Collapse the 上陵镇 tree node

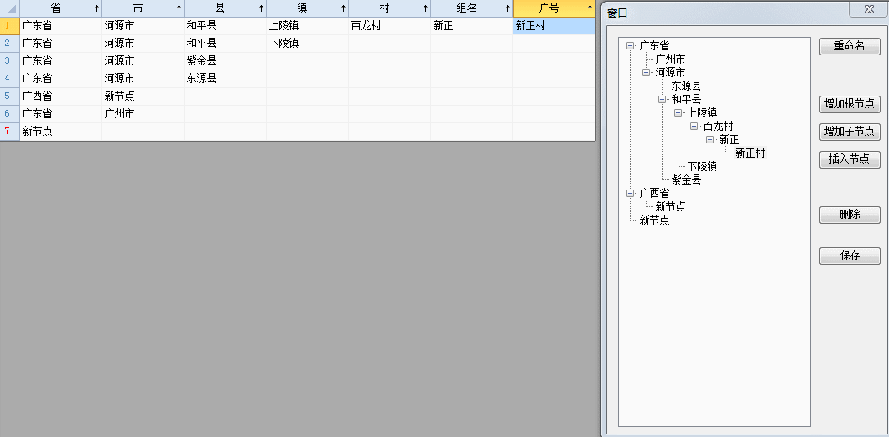point(678,112)
